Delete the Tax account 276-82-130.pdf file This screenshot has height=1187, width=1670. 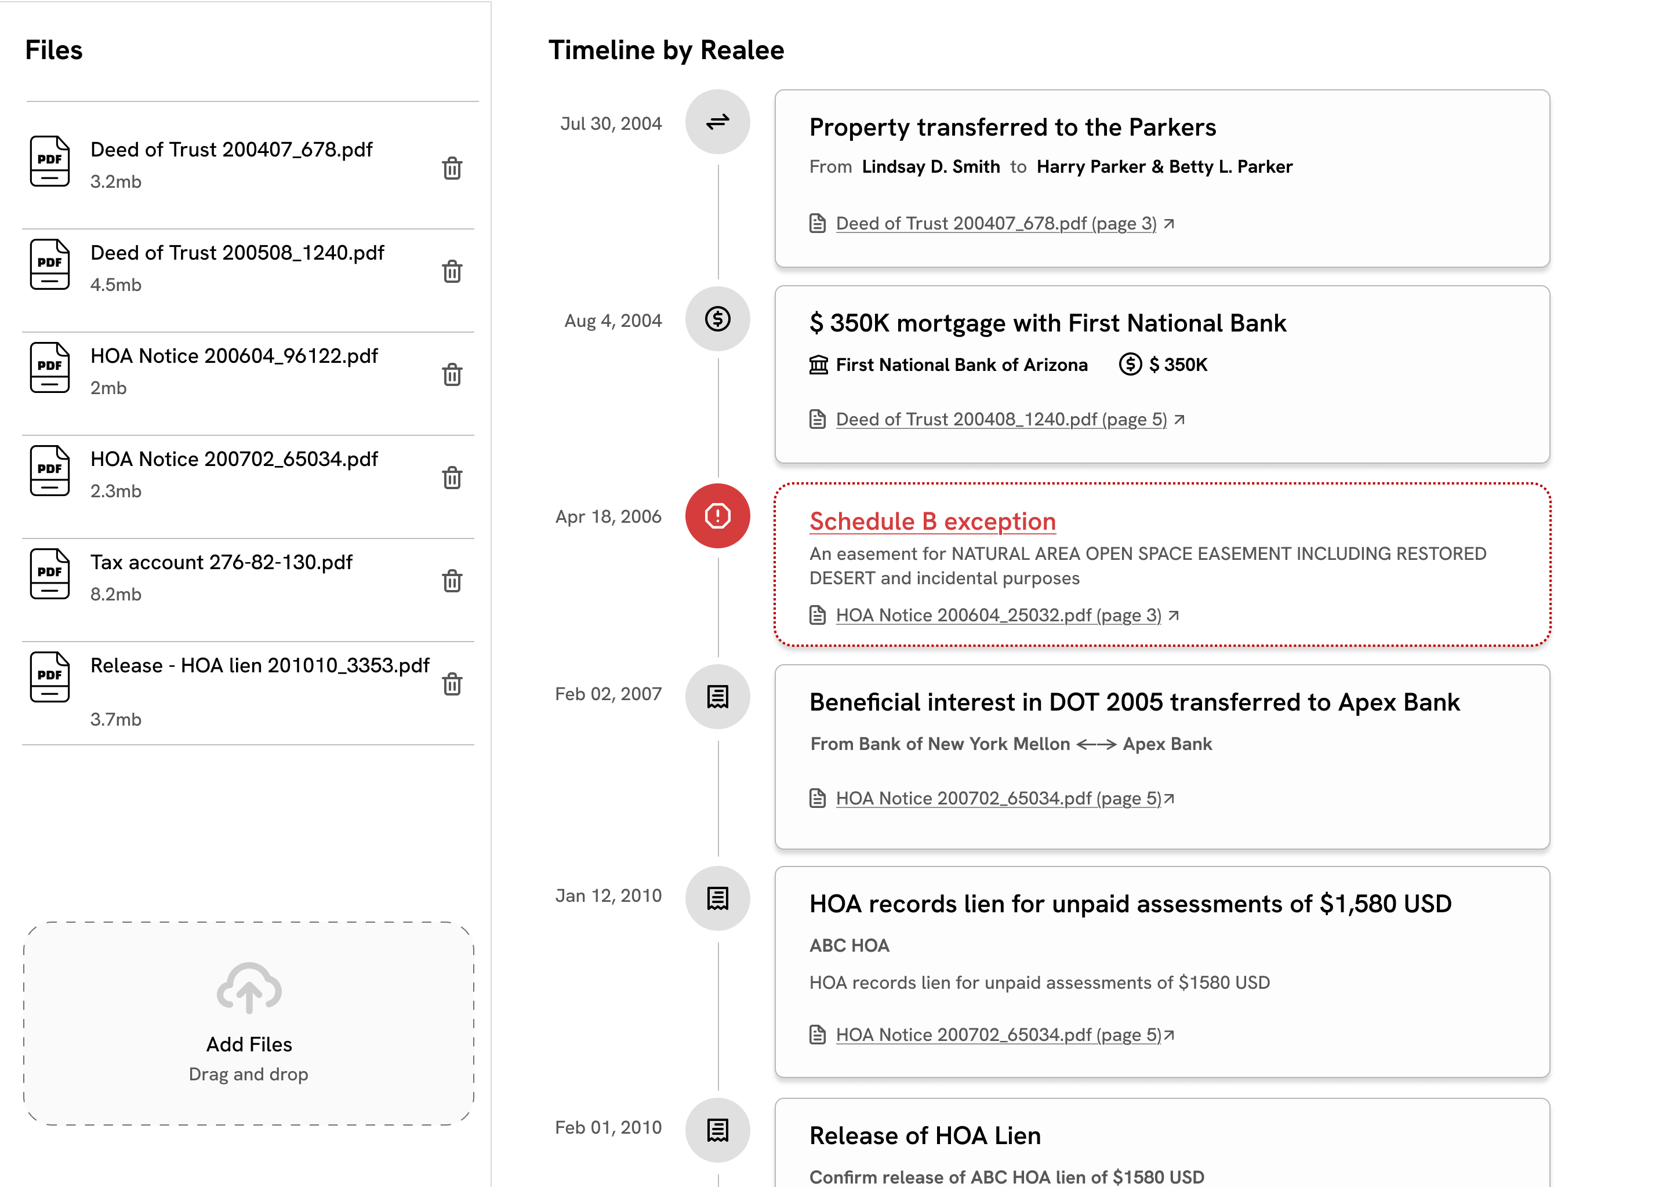(x=452, y=581)
